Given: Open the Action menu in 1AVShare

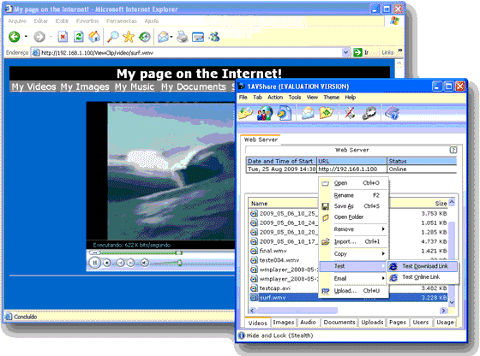Looking at the screenshot, I should 275,98.
